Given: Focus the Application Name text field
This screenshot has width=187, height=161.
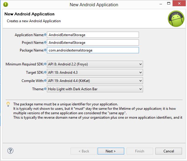Looking at the screenshot, I should [x=93, y=35].
